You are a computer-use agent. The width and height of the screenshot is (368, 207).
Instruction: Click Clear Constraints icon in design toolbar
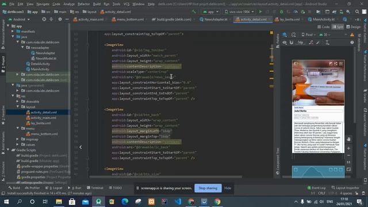click(x=311, y=43)
